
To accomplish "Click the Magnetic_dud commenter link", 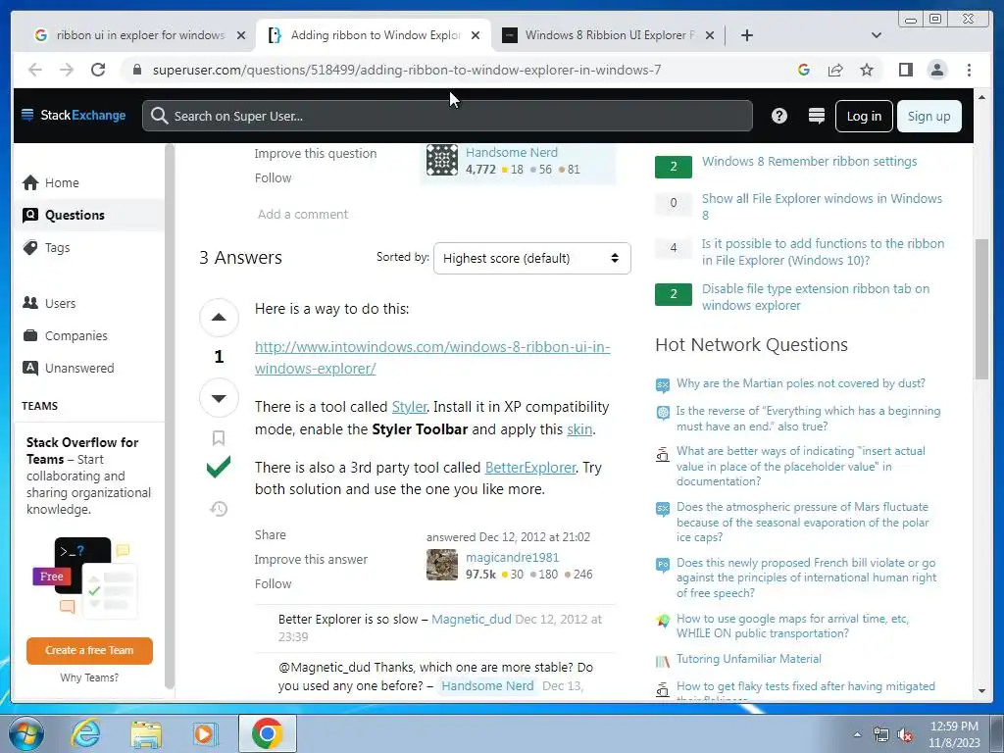I will (x=472, y=620).
